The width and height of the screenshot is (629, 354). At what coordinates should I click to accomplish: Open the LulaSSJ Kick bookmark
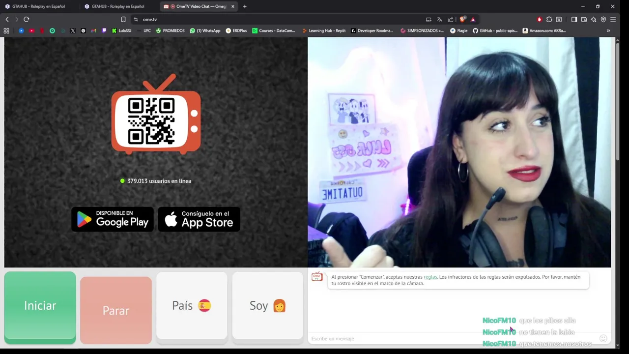coord(121,30)
